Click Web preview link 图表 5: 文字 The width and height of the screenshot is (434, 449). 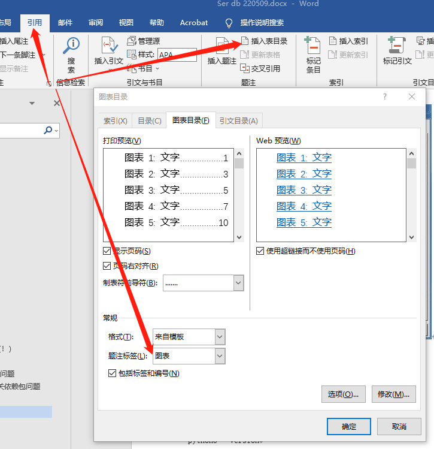point(304,222)
